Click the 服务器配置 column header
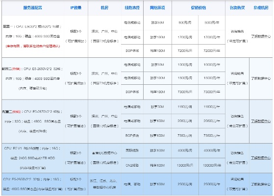 point(33,8)
